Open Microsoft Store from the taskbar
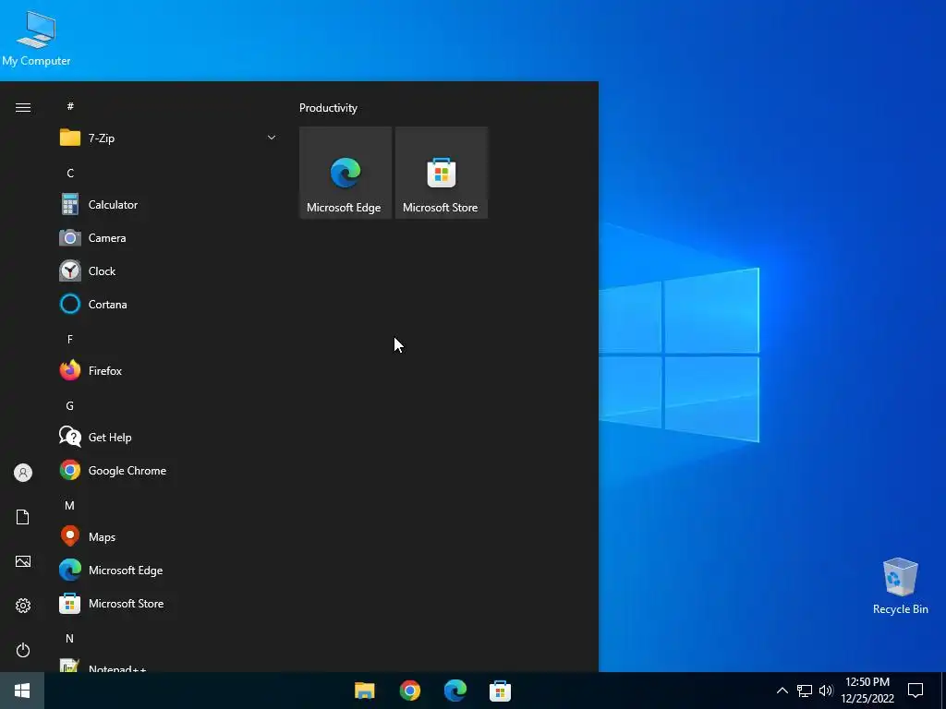 [x=500, y=691]
